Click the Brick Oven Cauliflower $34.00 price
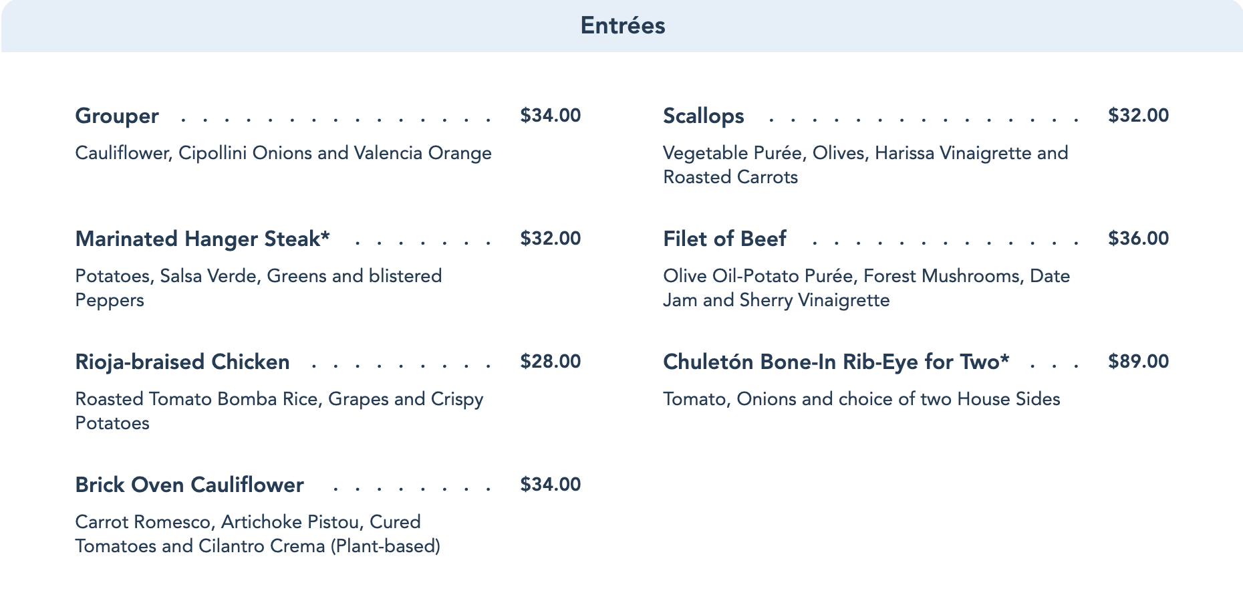 click(550, 485)
